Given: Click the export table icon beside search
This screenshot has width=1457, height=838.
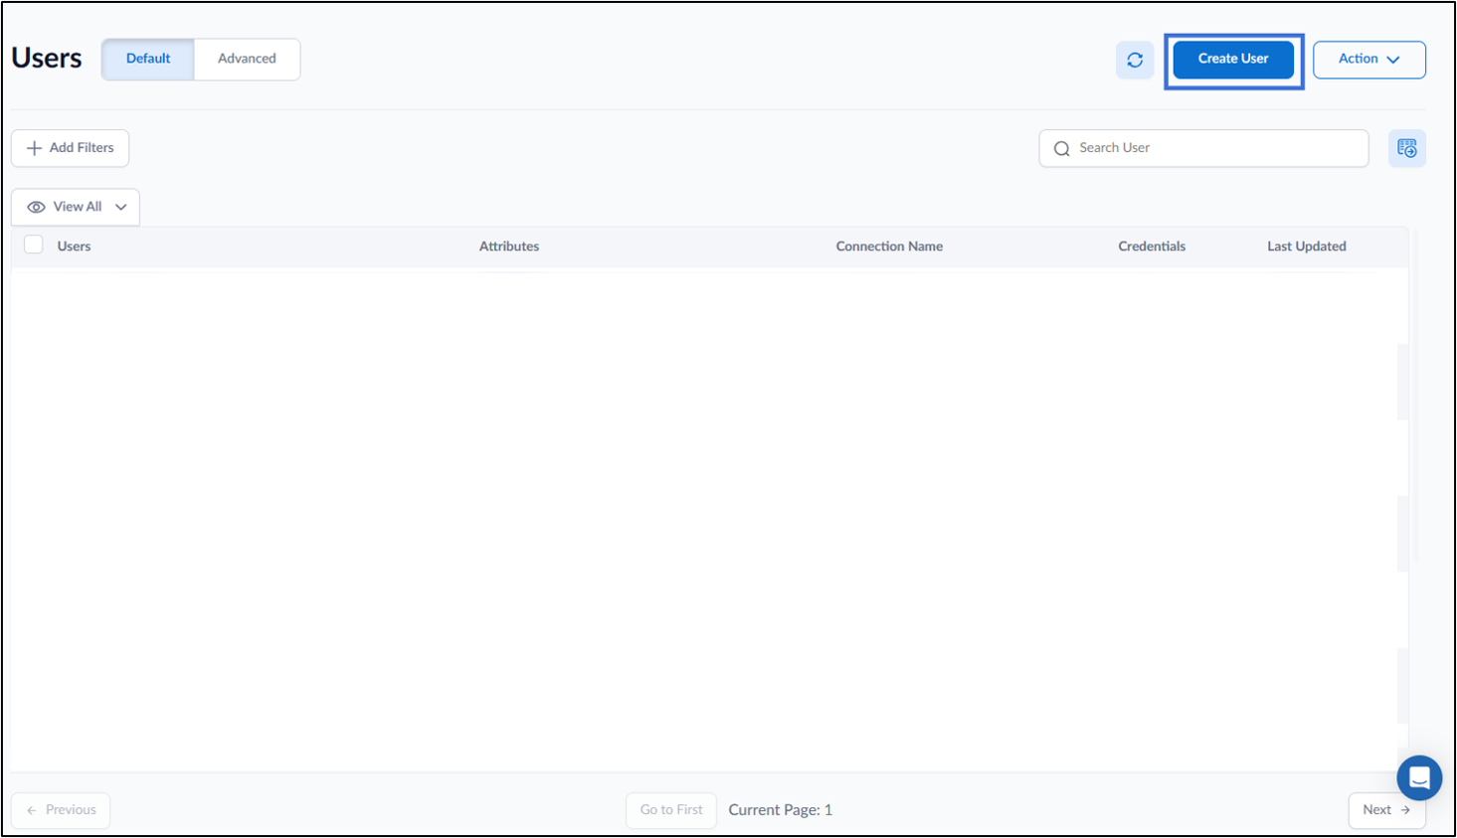Looking at the screenshot, I should click(1407, 148).
